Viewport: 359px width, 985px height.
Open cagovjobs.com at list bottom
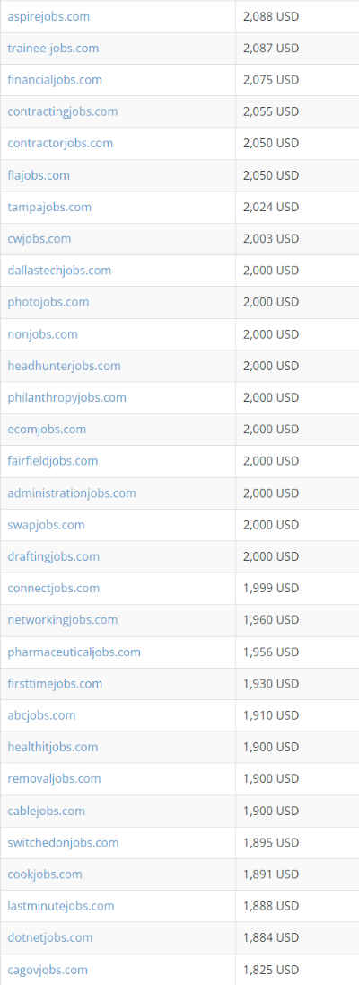pyautogui.click(x=48, y=970)
